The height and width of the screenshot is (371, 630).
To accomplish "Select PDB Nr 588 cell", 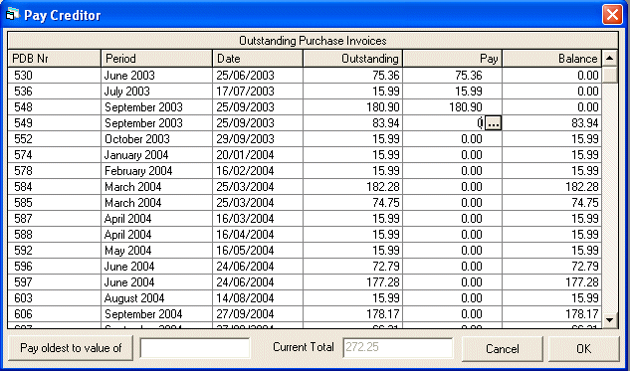I will (54, 235).
